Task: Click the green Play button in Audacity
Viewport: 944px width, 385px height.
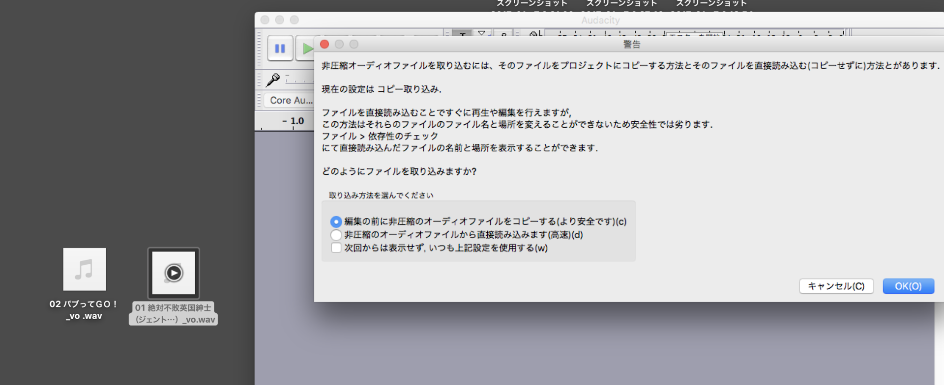Action: (x=305, y=48)
